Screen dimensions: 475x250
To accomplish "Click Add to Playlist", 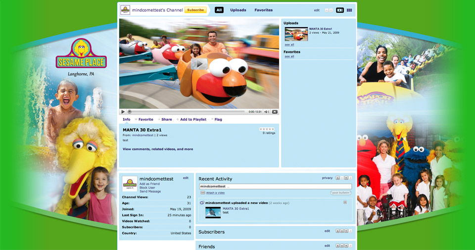I will click(x=193, y=119).
